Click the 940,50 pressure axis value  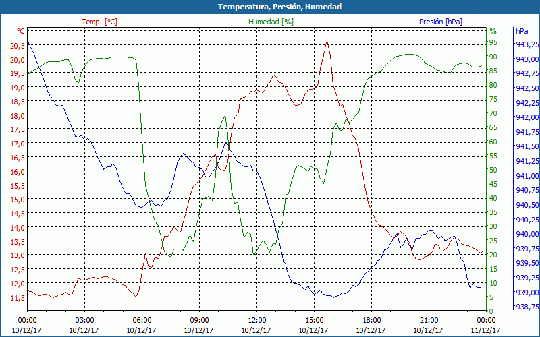click(x=527, y=206)
